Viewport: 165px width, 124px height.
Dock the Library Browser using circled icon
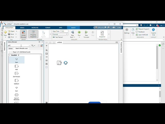pos(39,42)
